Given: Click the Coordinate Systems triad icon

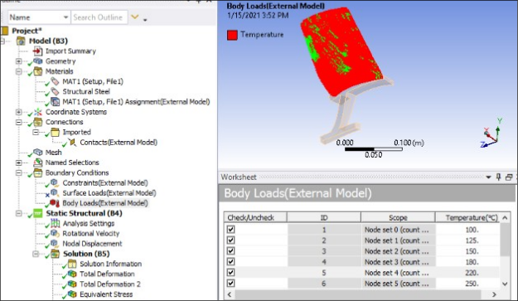Looking at the screenshot, I should (x=37, y=112).
